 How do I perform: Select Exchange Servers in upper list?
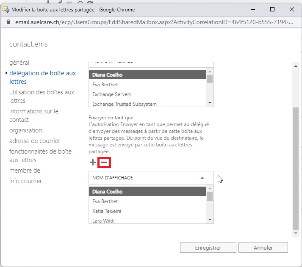[112, 94]
